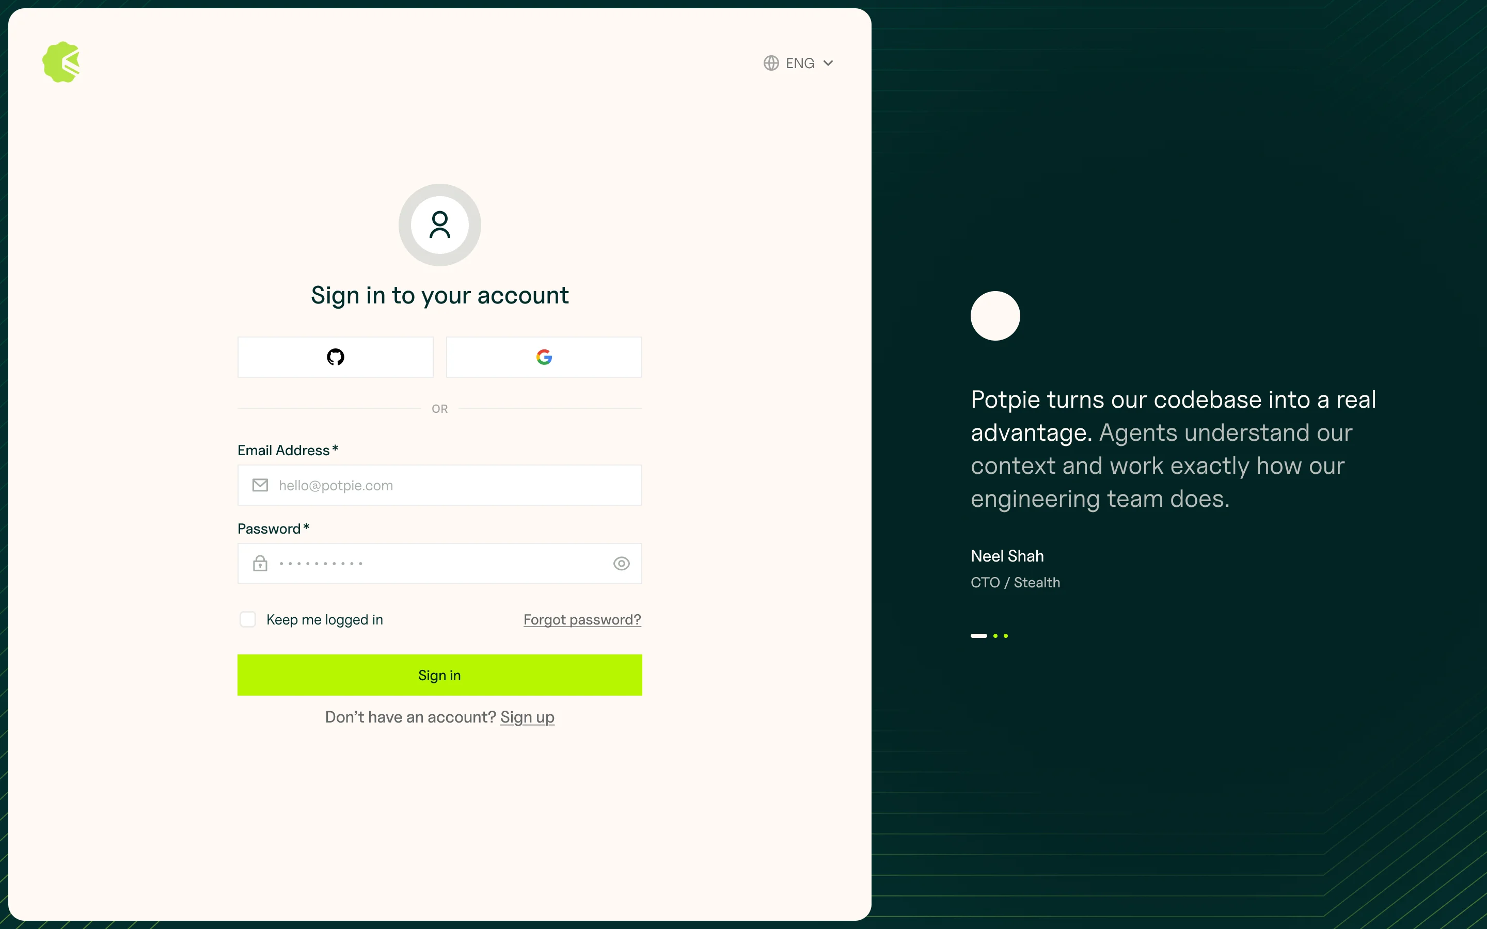Screen dimensions: 1487x929
Task: Click the white testimonial avatar circle
Action: point(995,316)
